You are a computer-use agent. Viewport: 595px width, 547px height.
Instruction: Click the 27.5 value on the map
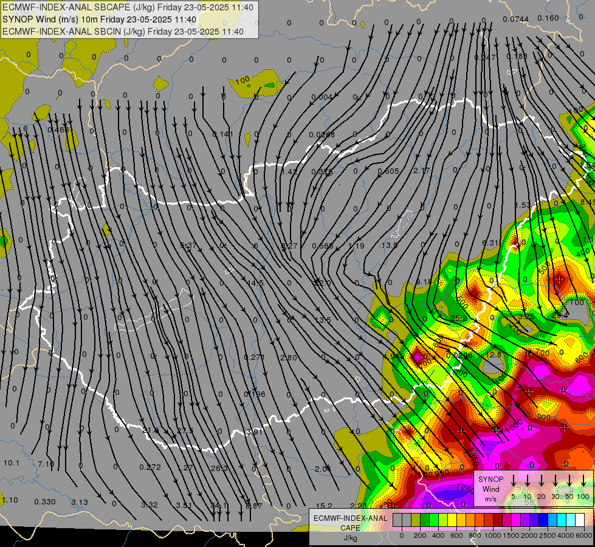click(x=185, y=430)
